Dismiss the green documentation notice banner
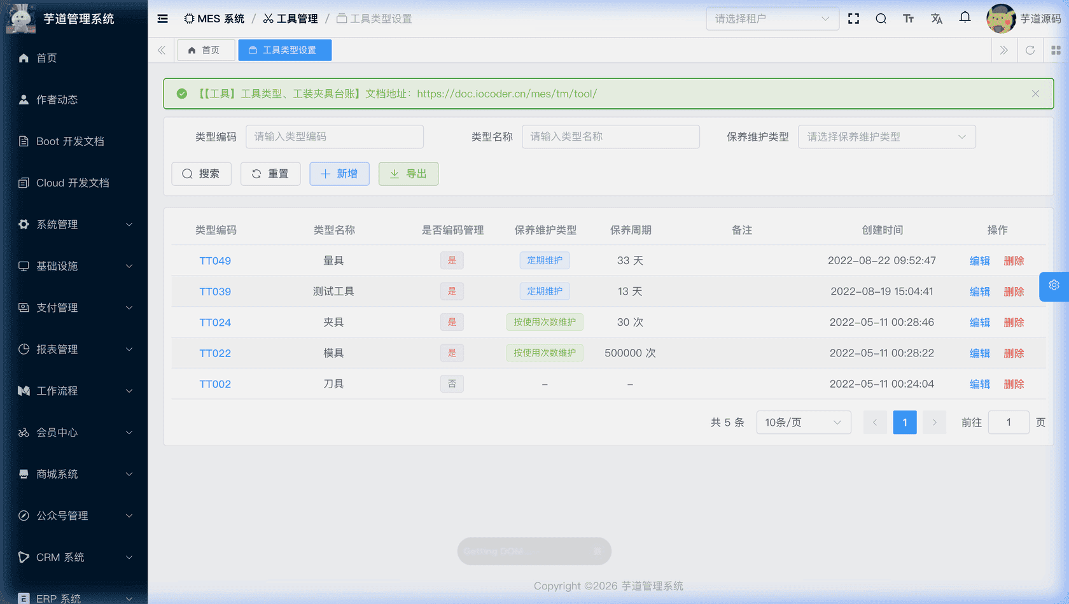Screen dimensions: 1069x604 point(1035,94)
